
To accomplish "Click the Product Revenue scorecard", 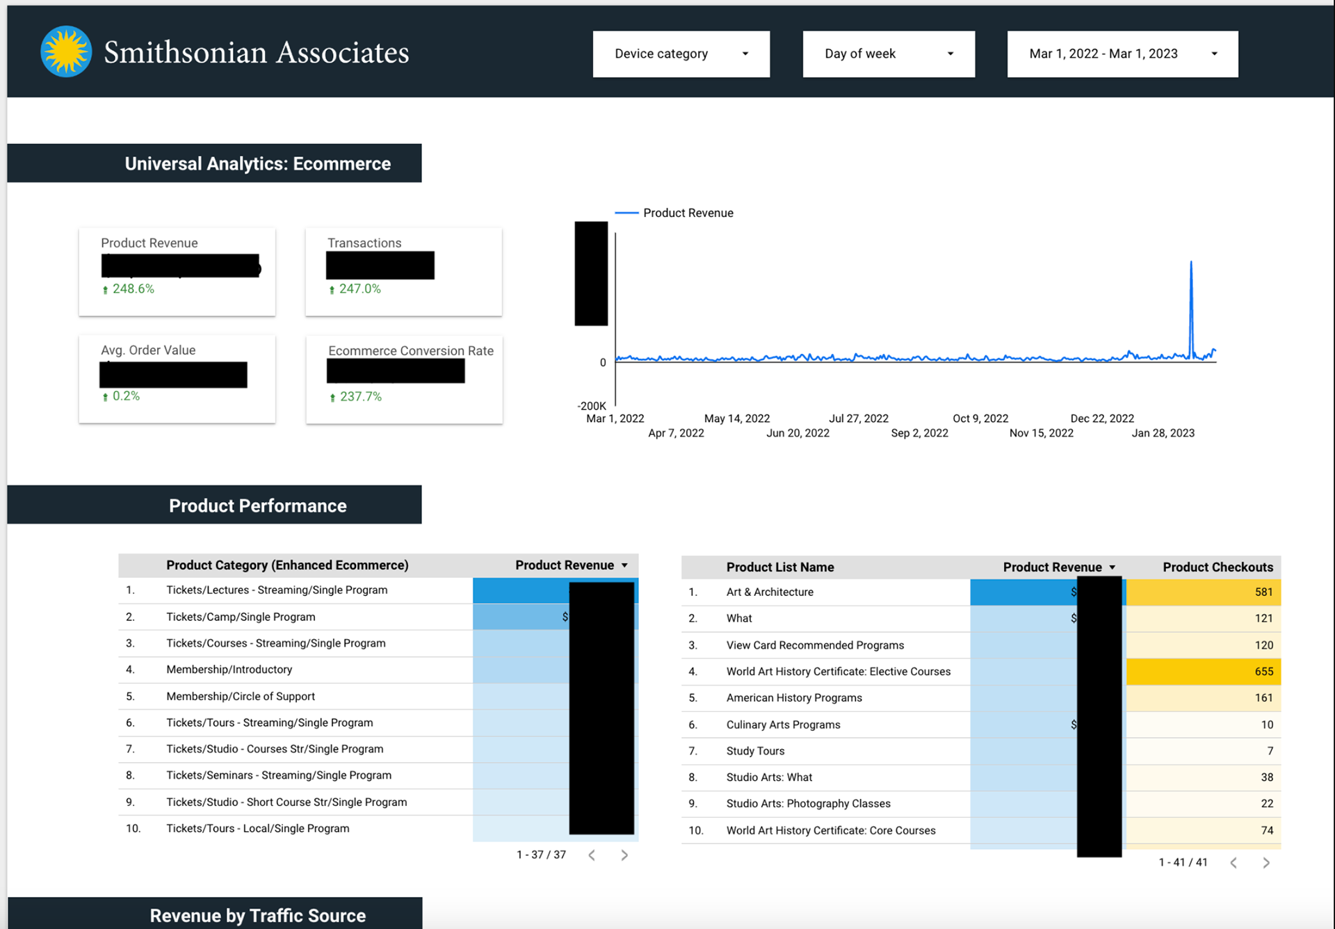I will pyautogui.click(x=177, y=272).
